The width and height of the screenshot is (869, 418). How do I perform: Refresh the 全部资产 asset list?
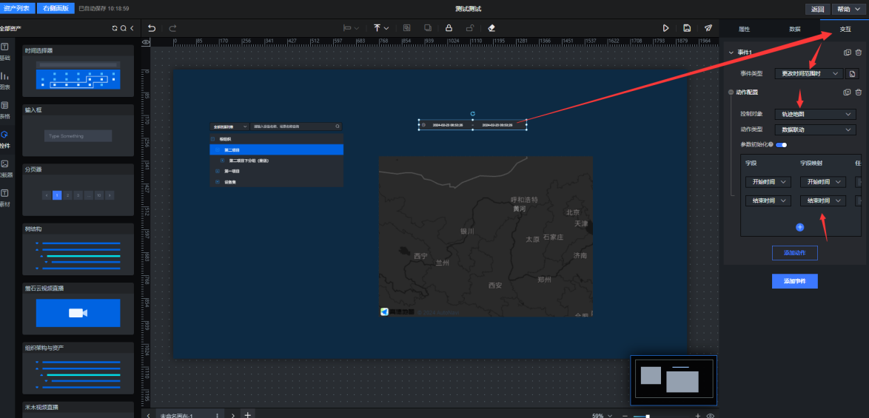[115, 28]
